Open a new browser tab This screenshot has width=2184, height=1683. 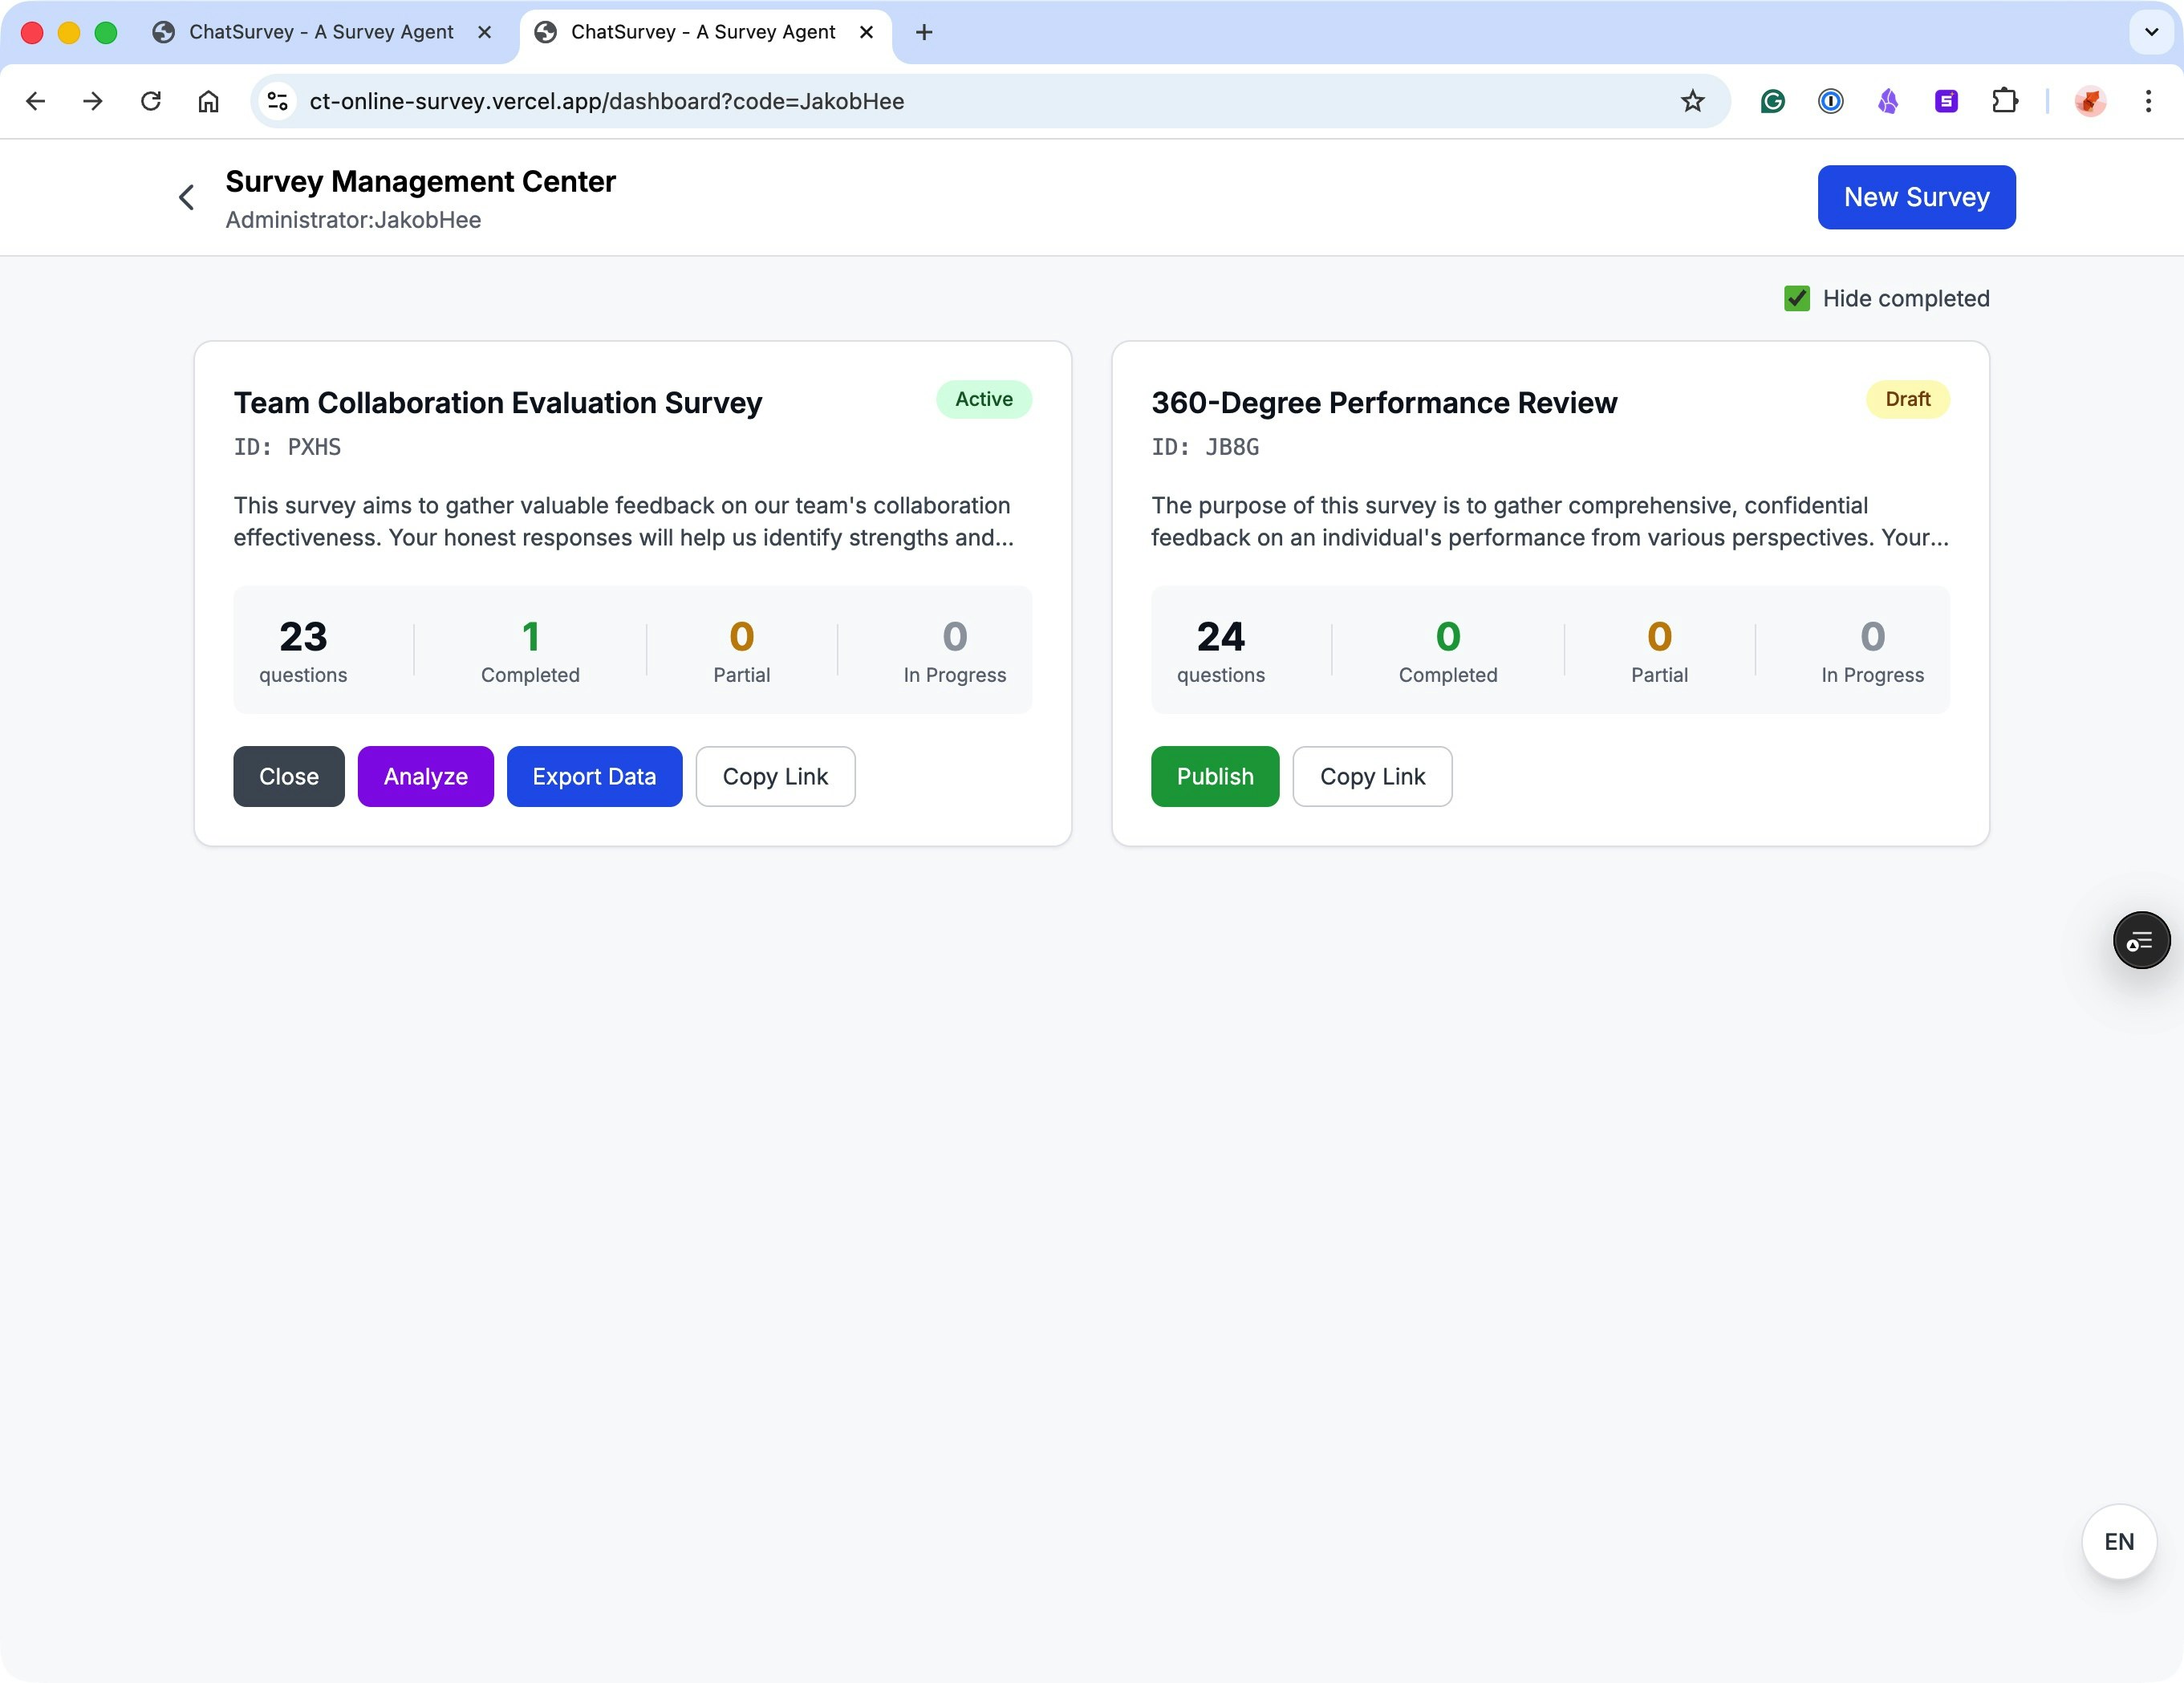(x=924, y=32)
